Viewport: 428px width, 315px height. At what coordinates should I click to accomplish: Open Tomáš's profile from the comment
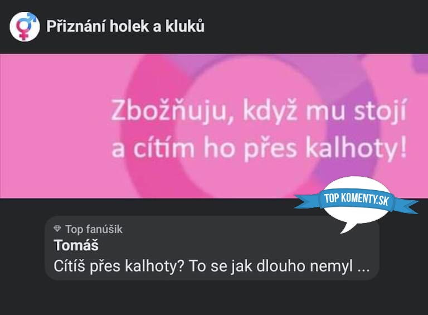[76, 245]
